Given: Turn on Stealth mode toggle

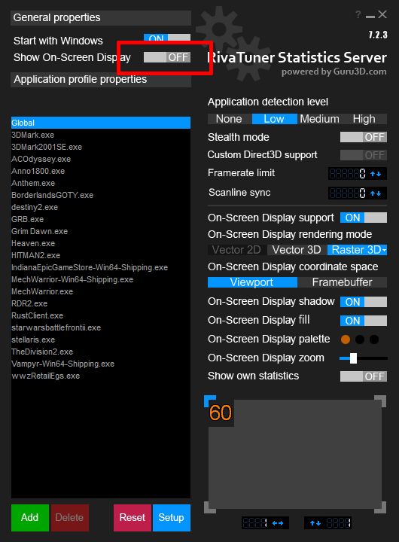Looking at the screenshot, I should pos(364,137).
